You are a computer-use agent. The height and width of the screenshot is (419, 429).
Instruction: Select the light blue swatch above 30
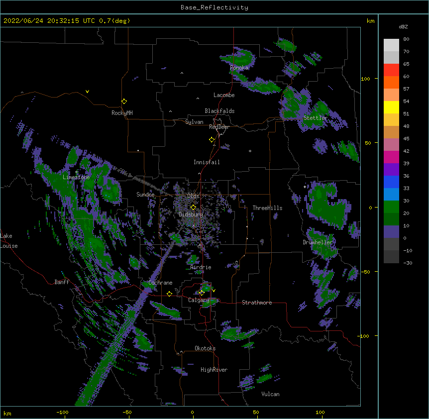click(391, 194)
